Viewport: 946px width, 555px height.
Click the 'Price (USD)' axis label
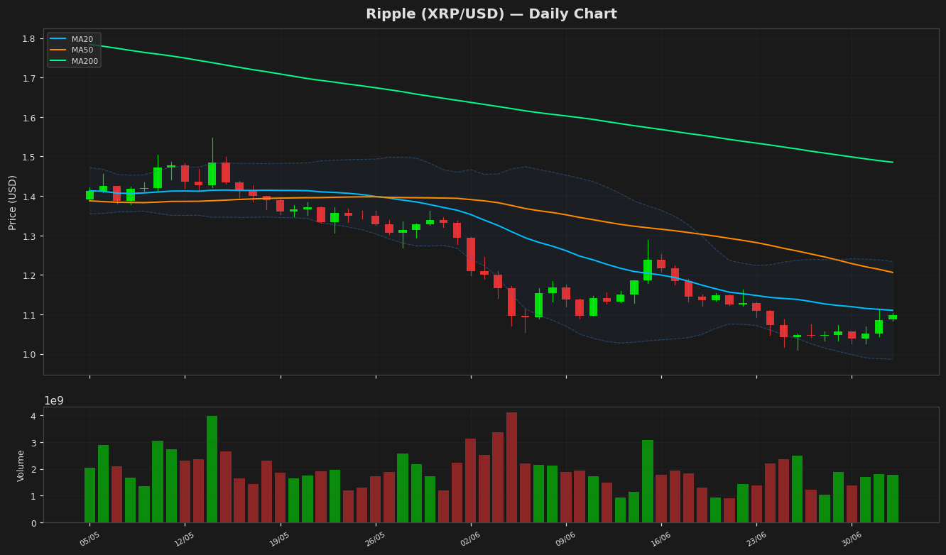[x=13, y=202]
